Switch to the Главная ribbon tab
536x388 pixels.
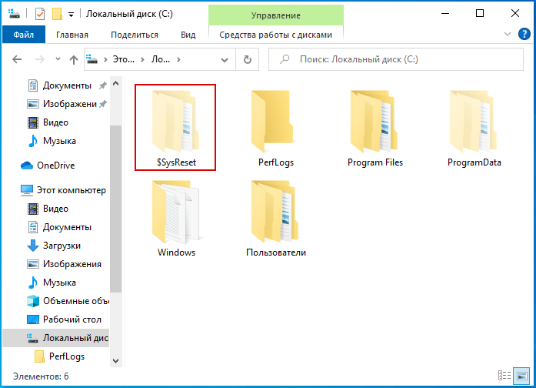72,35
